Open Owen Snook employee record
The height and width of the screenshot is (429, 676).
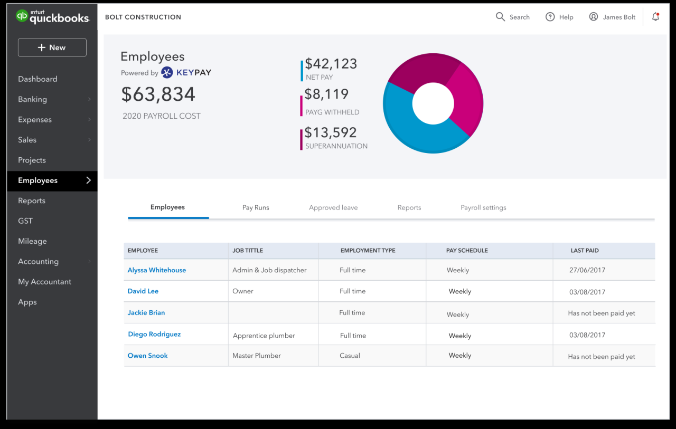[148, 356]
